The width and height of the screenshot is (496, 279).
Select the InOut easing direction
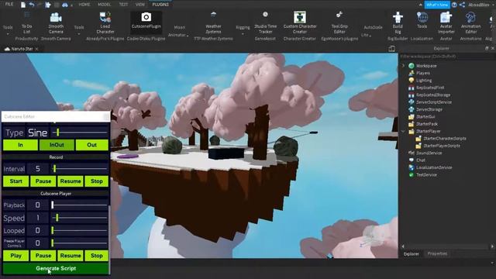(x=57, y=145)
